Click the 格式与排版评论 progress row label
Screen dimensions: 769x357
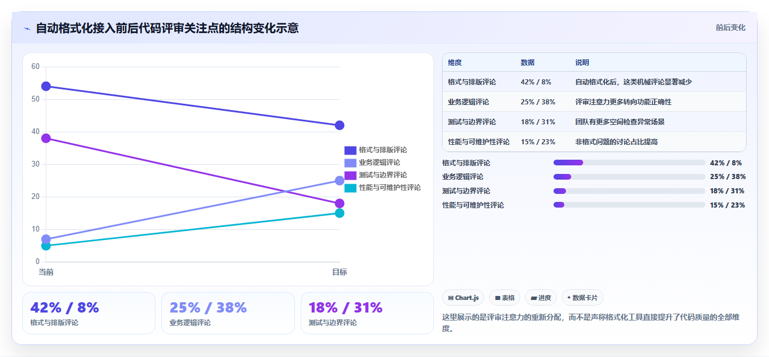click(x=466, y=163)
